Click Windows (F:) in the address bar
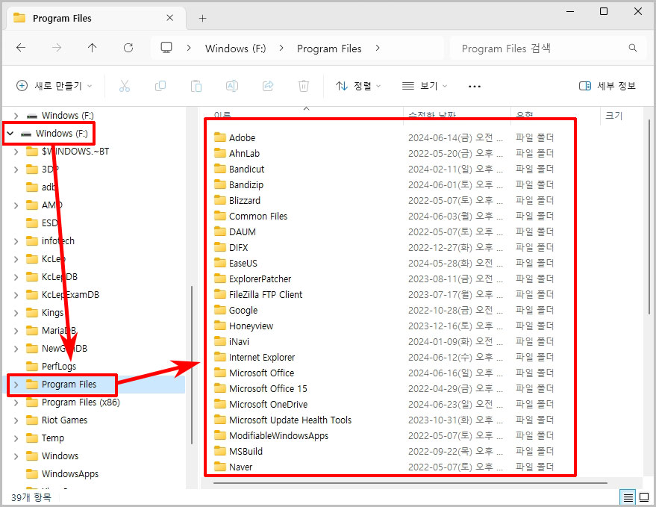656x507 pixels. 236,49
